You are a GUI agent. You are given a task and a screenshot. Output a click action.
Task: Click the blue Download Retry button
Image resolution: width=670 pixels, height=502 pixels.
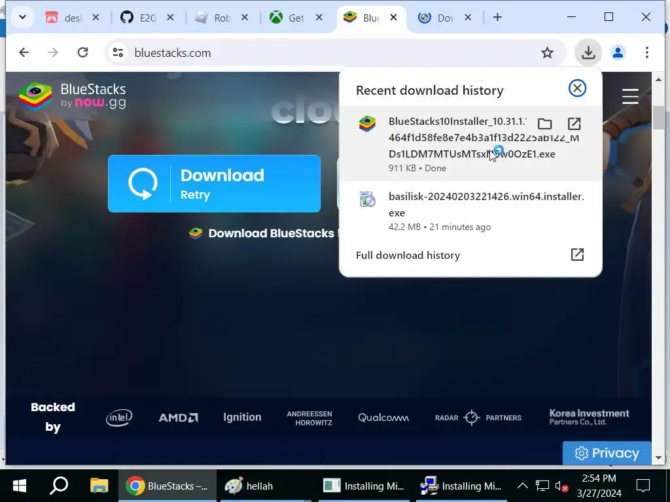coord(214,184)
